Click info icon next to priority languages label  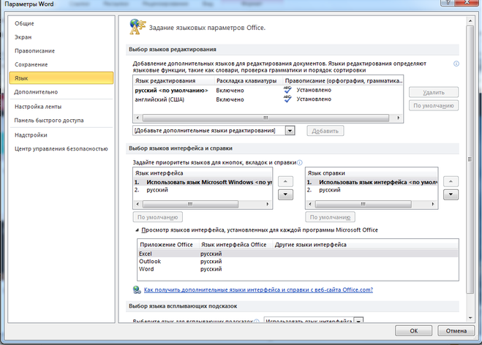(300, 162)
